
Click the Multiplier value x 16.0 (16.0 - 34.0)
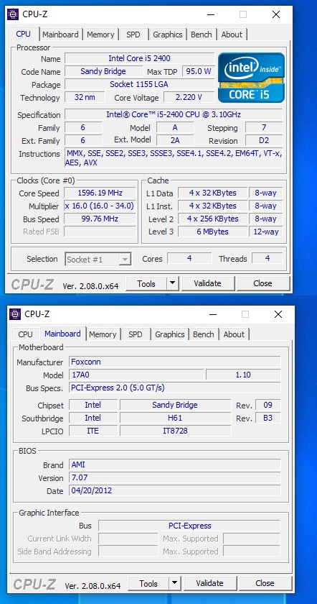coord(100,206)
